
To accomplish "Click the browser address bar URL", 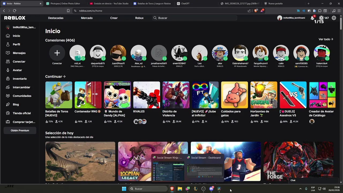I will pos(91,11).
